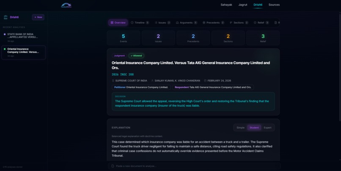The height and width of the screenshot is (171, 341).
Task: Click the FEBRUARY 24, 2026 date text
Action: click(x=219, y=81)
